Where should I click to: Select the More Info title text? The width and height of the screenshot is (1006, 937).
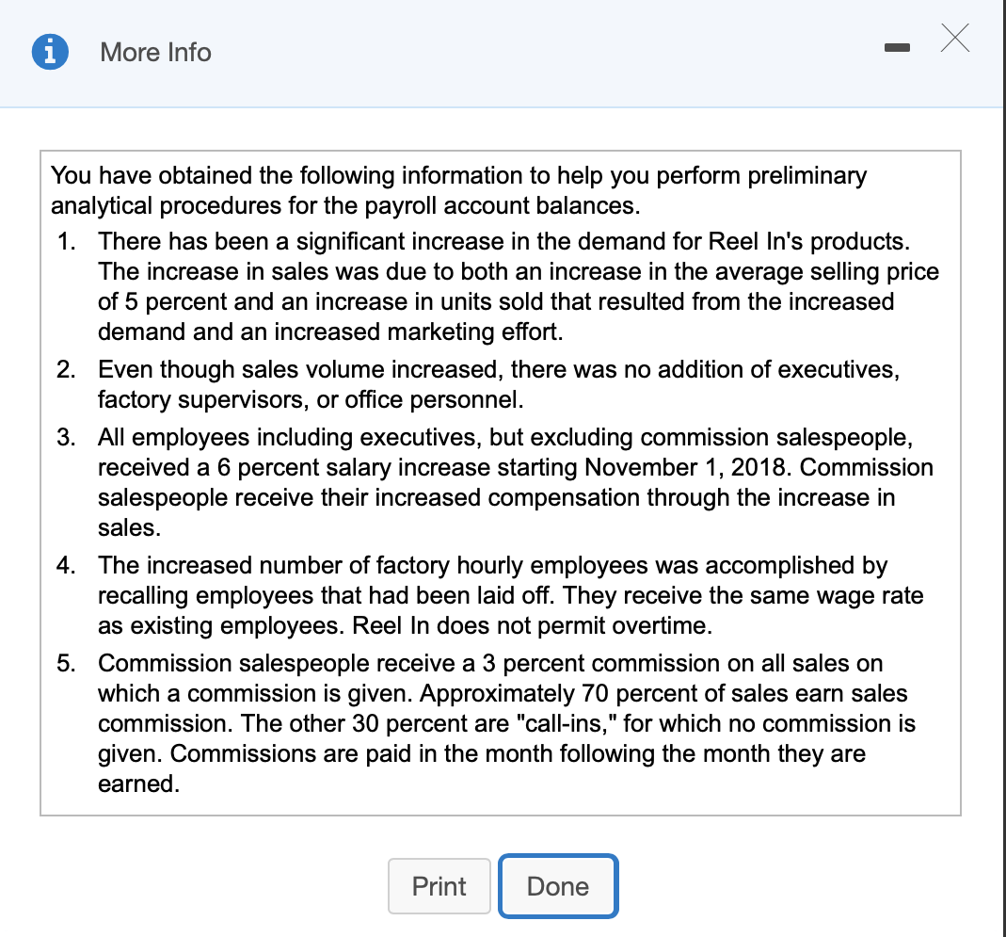coord(155,52)
